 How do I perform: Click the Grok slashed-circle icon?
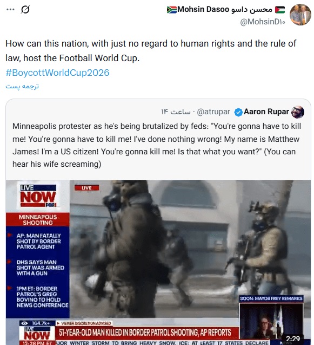(25, 9)
